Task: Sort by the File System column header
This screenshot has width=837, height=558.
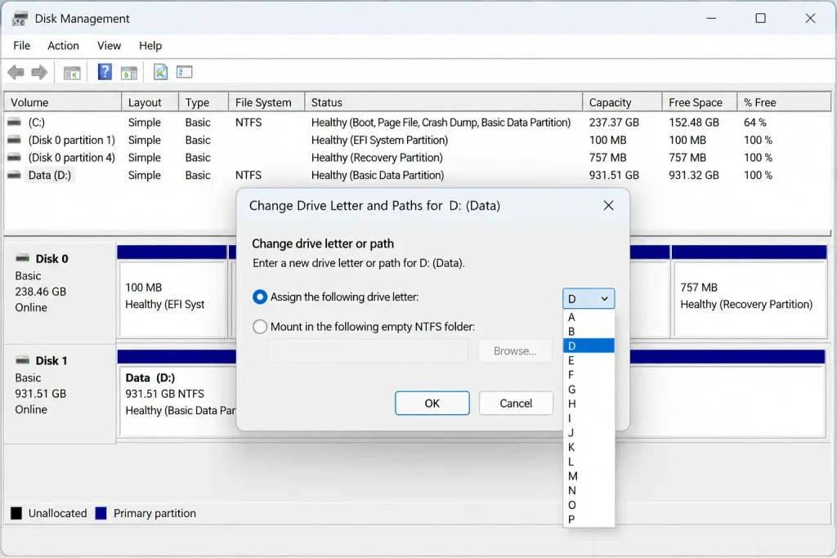Action: tap(266, 102)
